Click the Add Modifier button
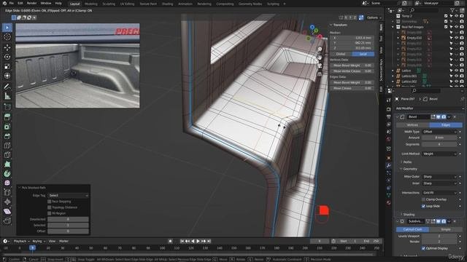 pos(429,108)
